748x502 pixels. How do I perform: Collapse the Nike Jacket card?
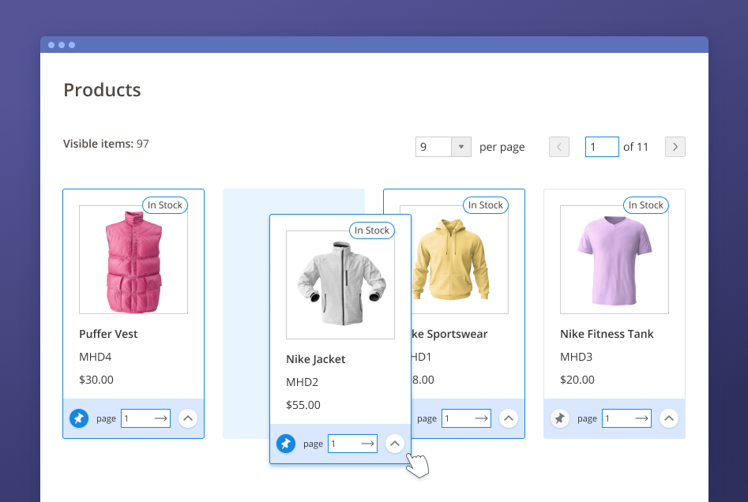click(x=395, y=444)
